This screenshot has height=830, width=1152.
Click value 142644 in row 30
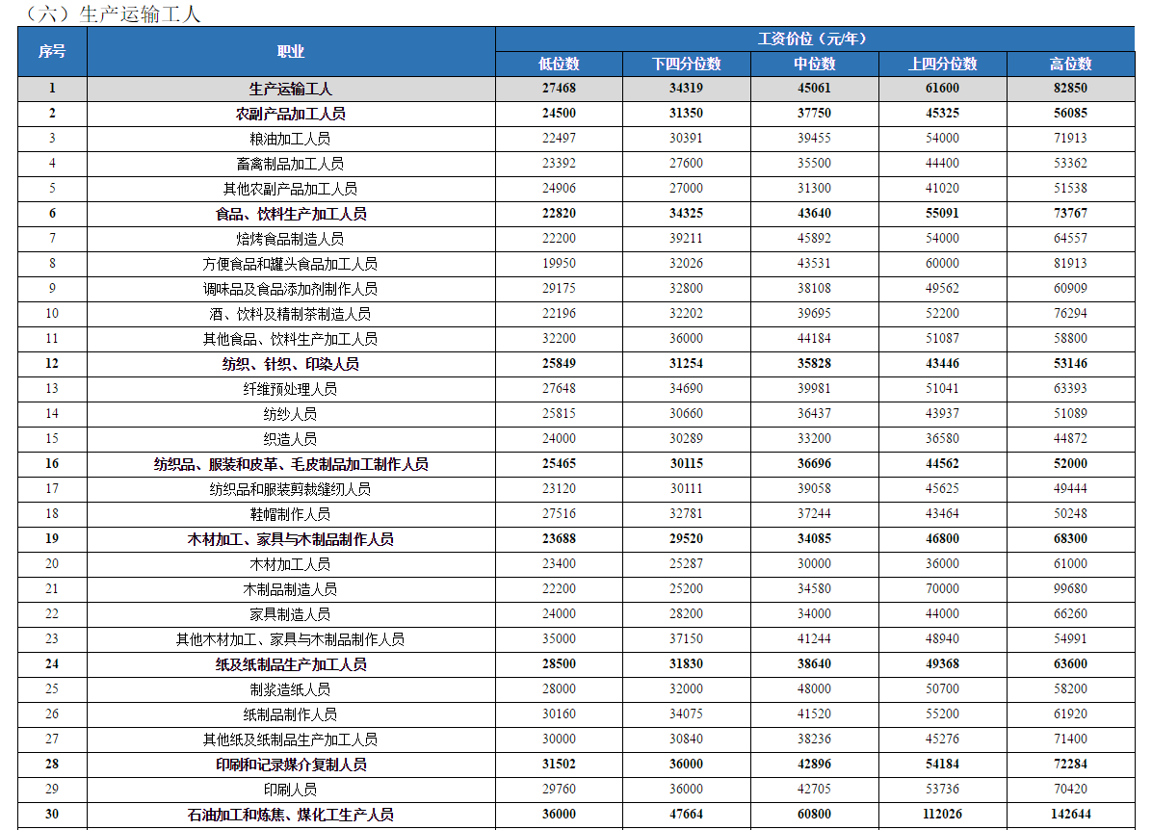click(1070, 814)
